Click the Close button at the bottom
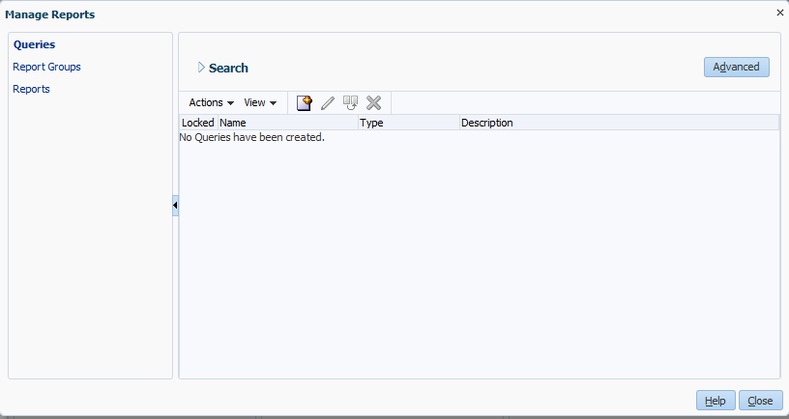 pos(760,401)
